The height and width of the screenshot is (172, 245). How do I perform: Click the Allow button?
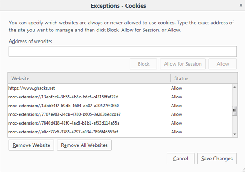pos(222,64)
